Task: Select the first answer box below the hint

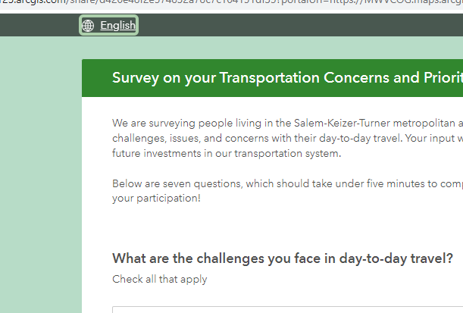Action: pos(288,309)
